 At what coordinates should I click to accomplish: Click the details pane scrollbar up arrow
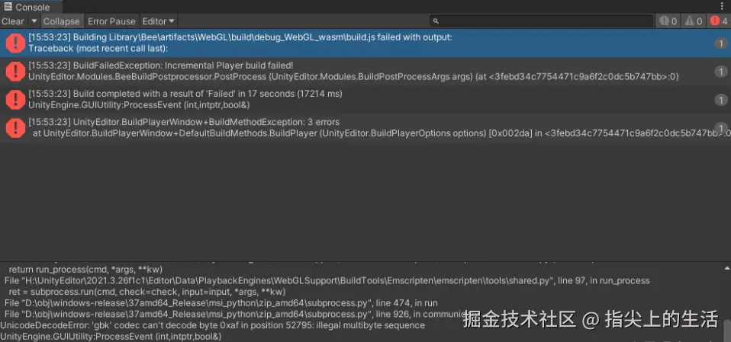(727, 268)
